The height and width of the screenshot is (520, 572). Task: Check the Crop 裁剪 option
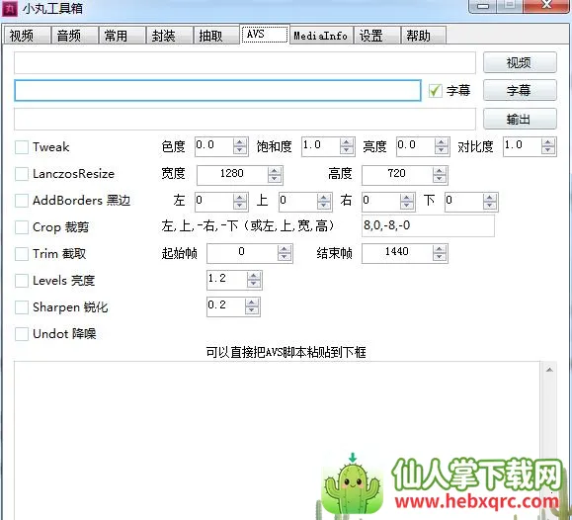click(22, 227)
